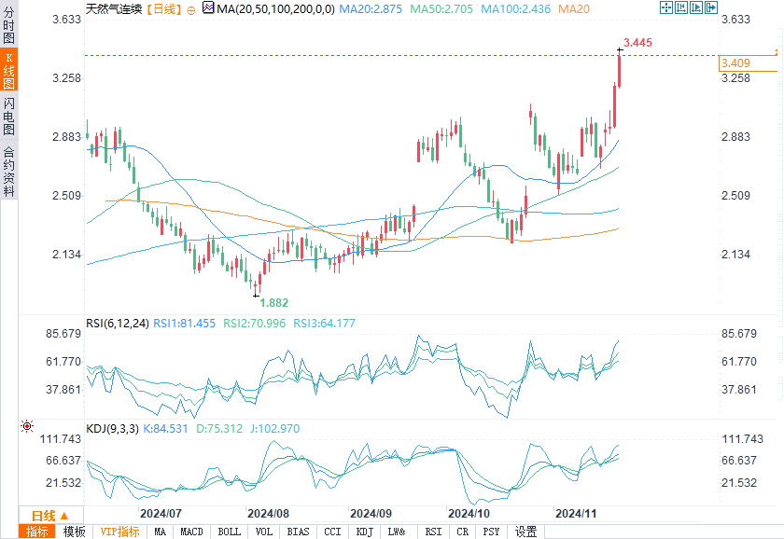Viewport: 784px width, 539px height.
Task: Choose the PSY indicator
Action: click(491, 532)
